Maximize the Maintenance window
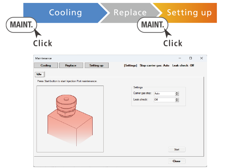Viewport: 240px width, 168px height. 190,58
